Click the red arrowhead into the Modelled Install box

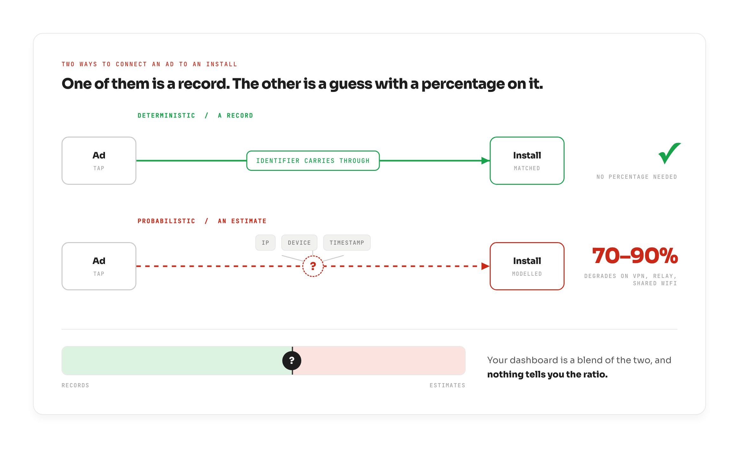[485, 266]
